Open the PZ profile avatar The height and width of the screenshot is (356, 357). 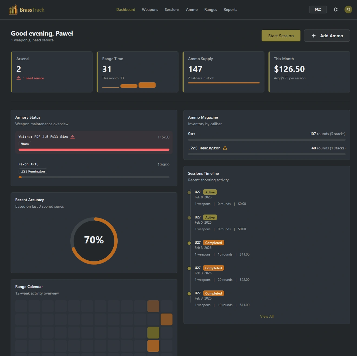pyautogui.click(x=348, y=9)
